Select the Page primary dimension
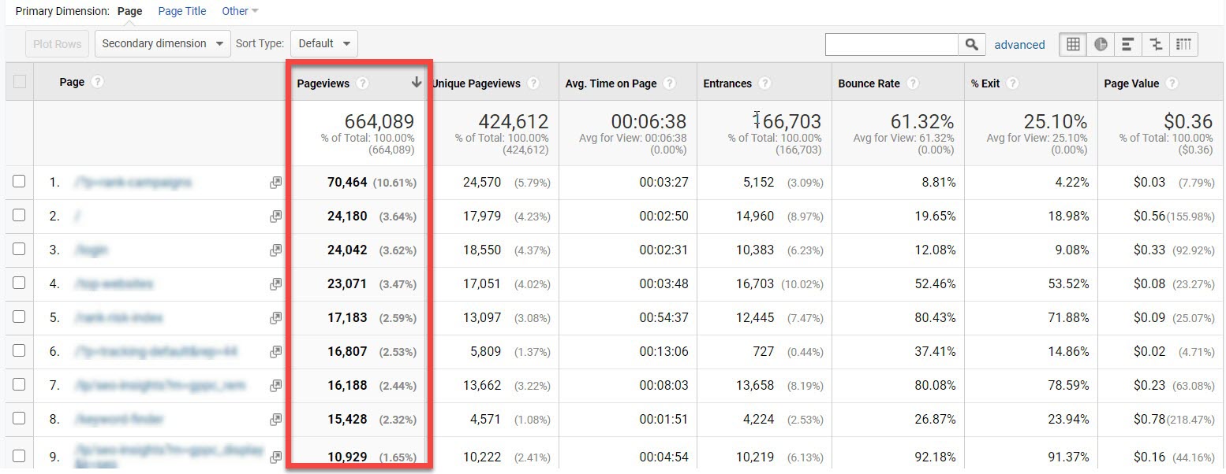Screen dimensions: 1226x474 click(129, 11)
